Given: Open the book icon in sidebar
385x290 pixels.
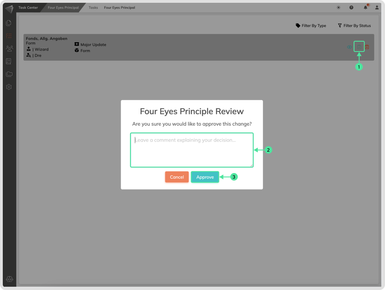Looking at the screenshot, I should pyautogui.click(x=9, y=61).
